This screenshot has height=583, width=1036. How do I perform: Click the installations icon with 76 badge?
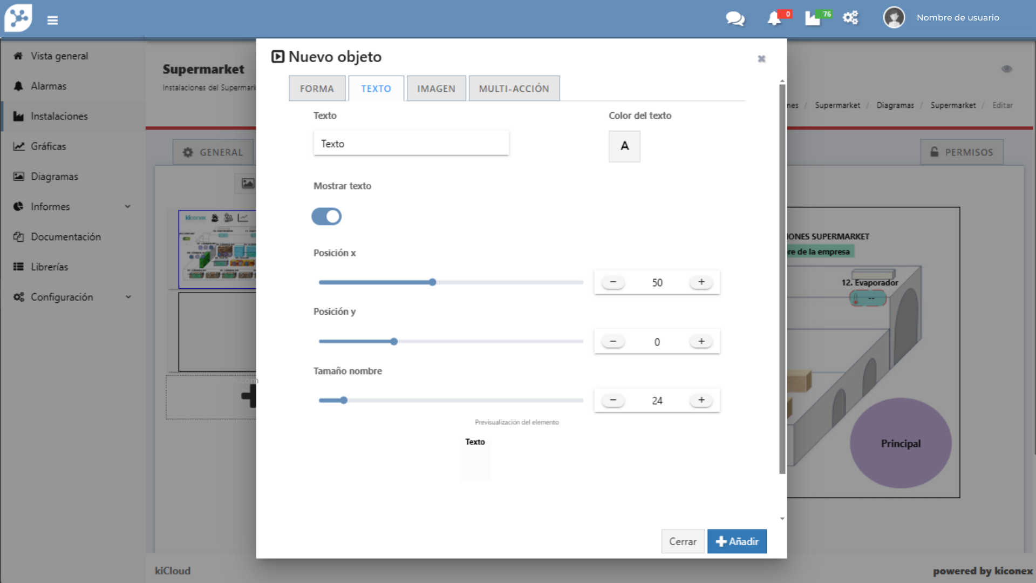pos(813,18)
